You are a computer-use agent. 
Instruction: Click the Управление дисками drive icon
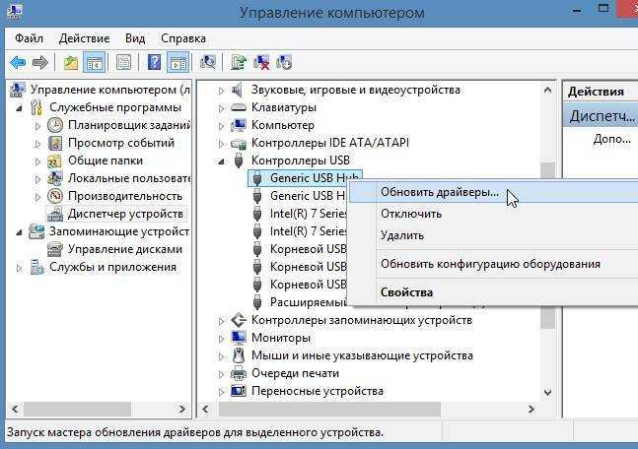55,249
